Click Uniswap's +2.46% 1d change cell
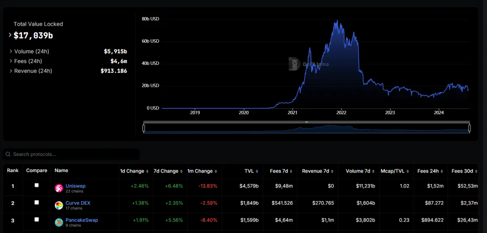 pyautogui.click(x=140, y=186)
